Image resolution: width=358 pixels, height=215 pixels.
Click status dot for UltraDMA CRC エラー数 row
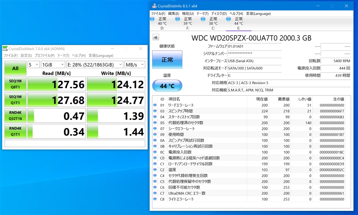[155, 193]
